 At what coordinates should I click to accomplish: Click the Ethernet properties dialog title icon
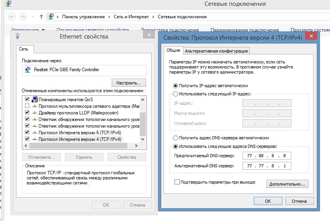pyautogui.click(x=18, y=36)
